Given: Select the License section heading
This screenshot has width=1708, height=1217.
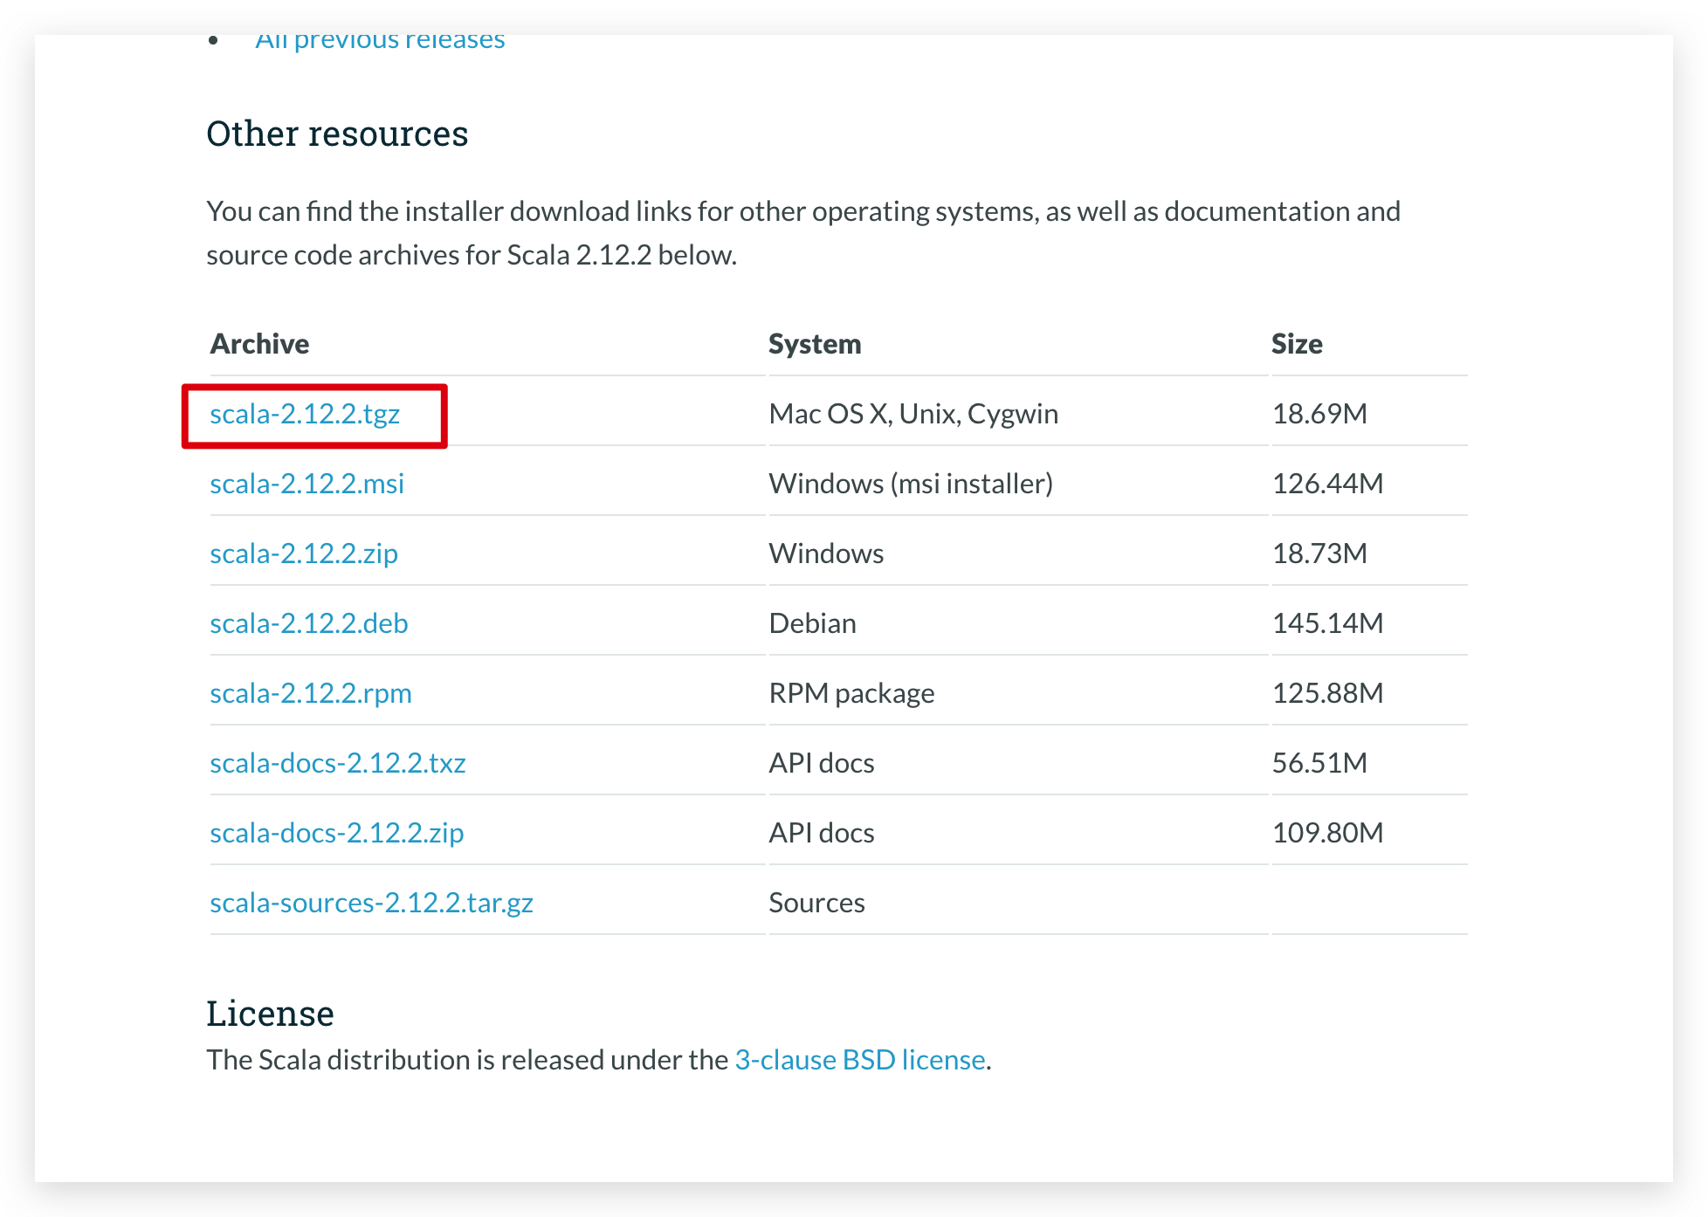Looking at the screenshot, I should point(270,1013).
